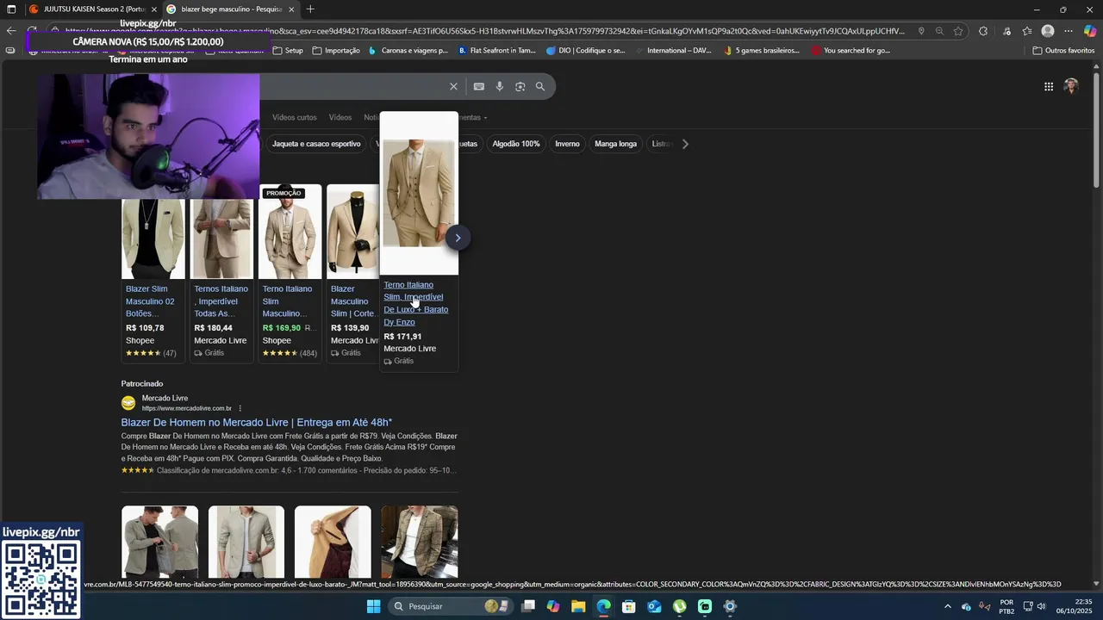
Task: Open the tab actions menu icon
Action: coord(11,9)
